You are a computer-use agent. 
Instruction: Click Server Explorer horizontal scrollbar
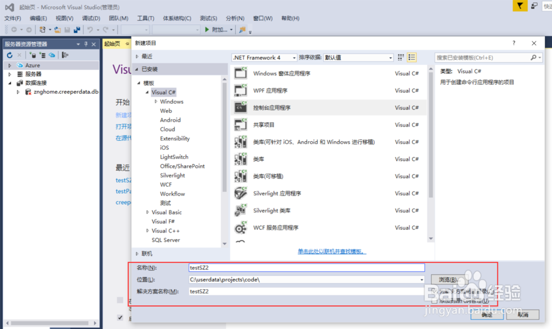[51, 323]
